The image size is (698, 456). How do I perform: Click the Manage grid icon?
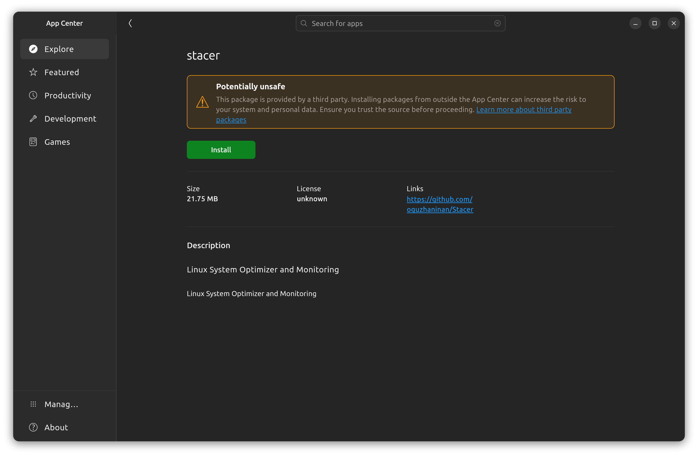(33, 404)
